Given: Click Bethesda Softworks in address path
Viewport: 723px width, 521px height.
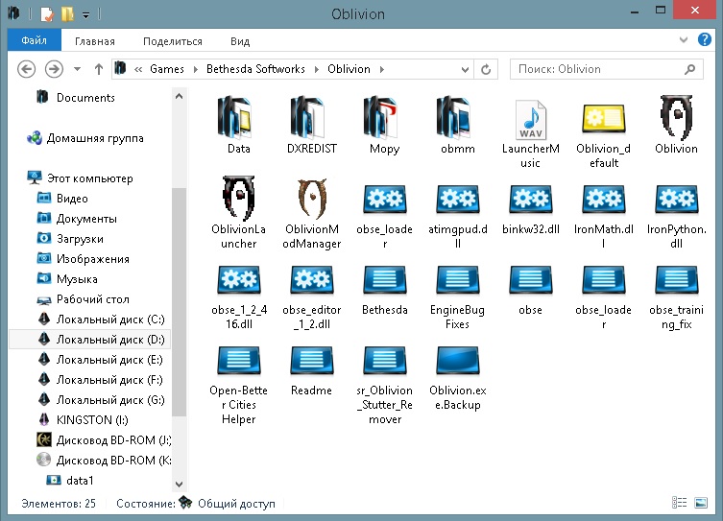Looking at the screenshot, I should click(255, 69).
